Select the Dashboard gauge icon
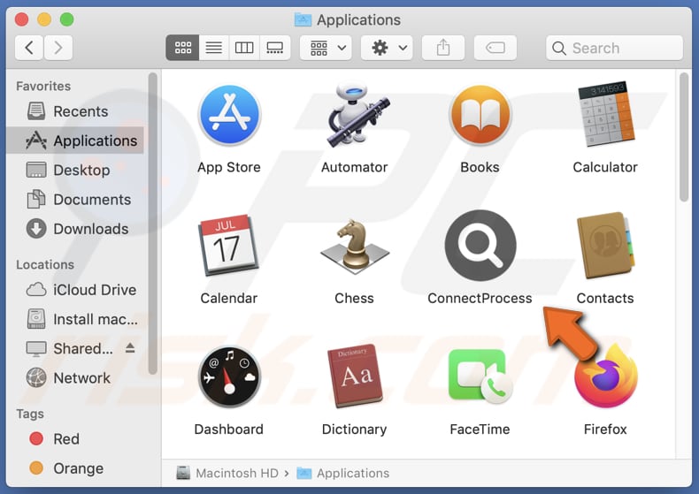 tap(229, 377)
